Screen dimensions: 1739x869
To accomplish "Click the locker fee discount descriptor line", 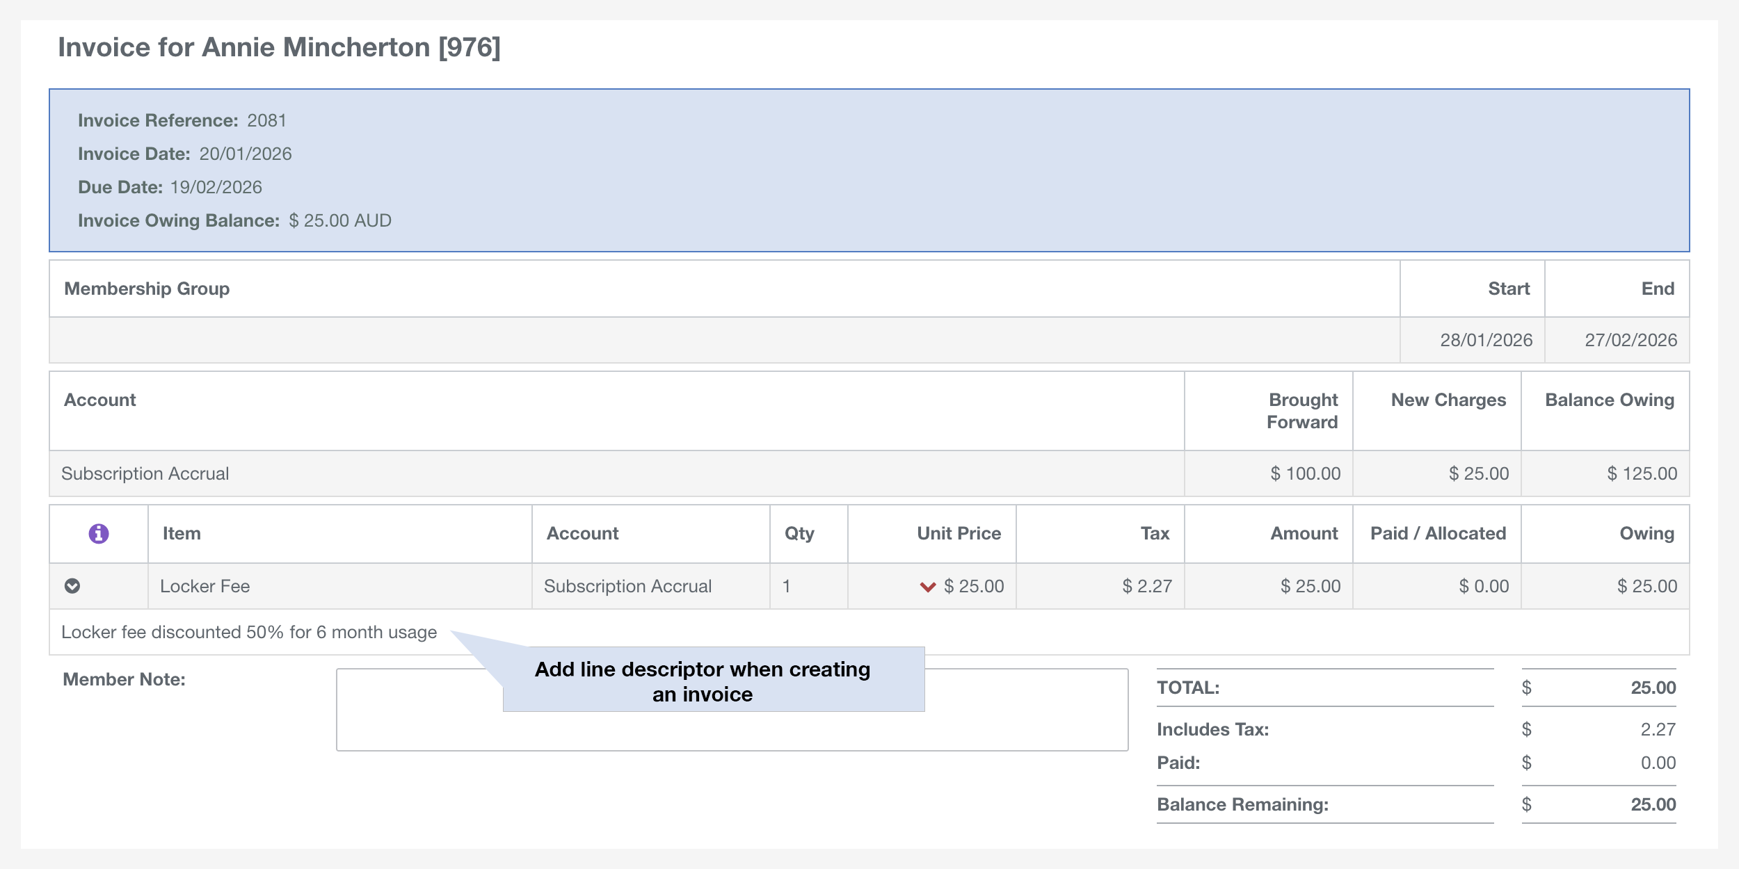I will [249, 632].
